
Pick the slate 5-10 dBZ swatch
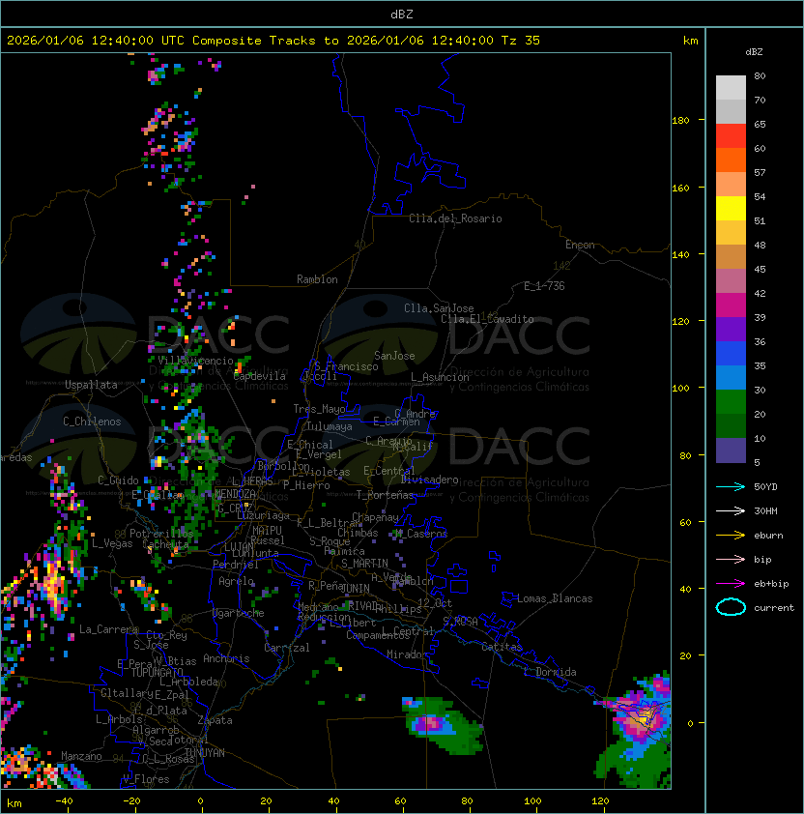pyautogui.click(x=731, y=451)
